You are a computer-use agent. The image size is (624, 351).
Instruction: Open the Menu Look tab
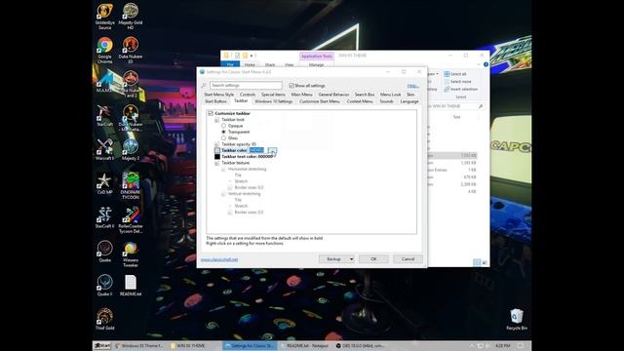click(x=390, y=95)
